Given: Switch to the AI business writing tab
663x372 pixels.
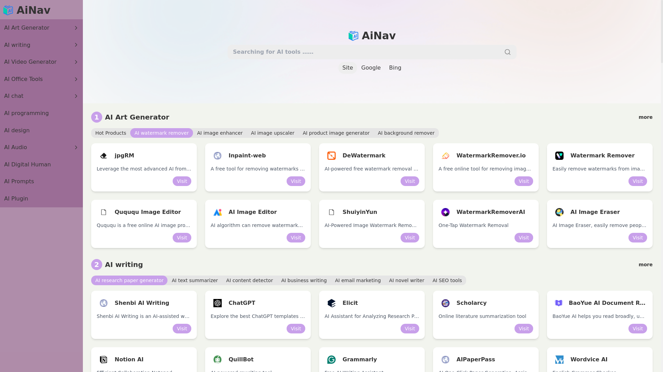Looking at the screenshot, I should tap(304, 280).
